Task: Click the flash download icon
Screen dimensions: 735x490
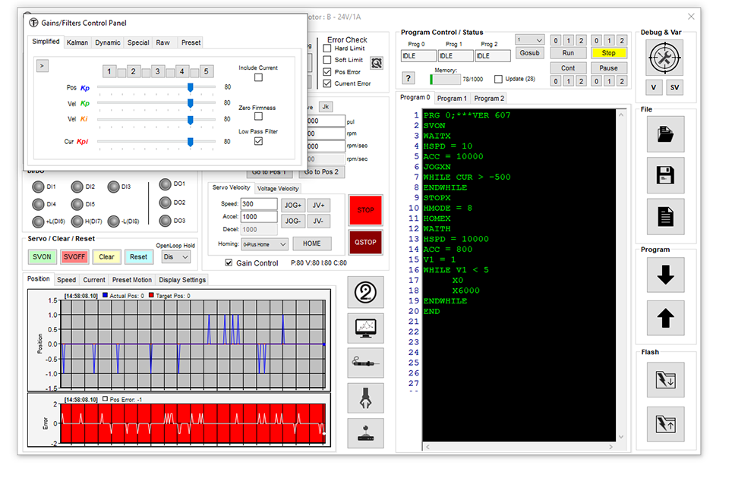Action: click(x=665, y=379)
